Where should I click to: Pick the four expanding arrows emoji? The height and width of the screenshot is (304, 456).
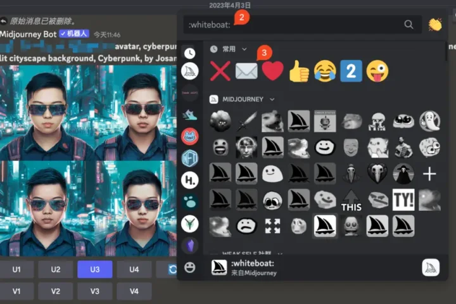tap(272, 226)
